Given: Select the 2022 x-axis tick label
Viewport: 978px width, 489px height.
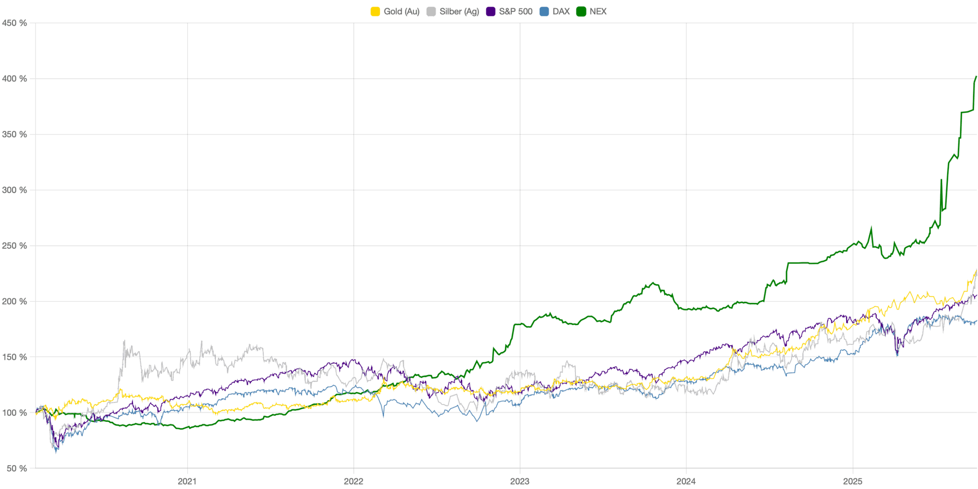Looking at the screenshot, I should (353, 481).
